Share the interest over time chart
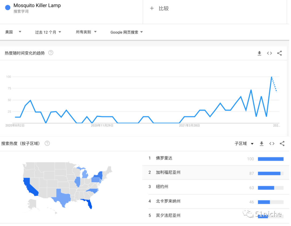Screen dimensions: 291x226 coord(279,53)
